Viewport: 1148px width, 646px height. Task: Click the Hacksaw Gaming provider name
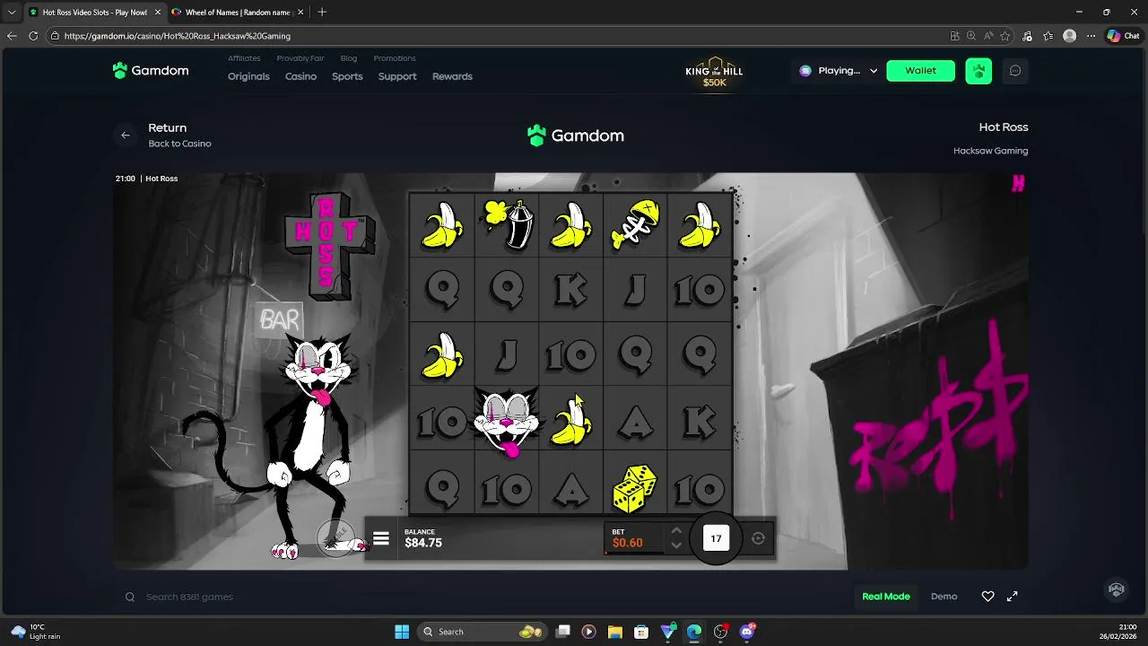[x=990, y=151]
